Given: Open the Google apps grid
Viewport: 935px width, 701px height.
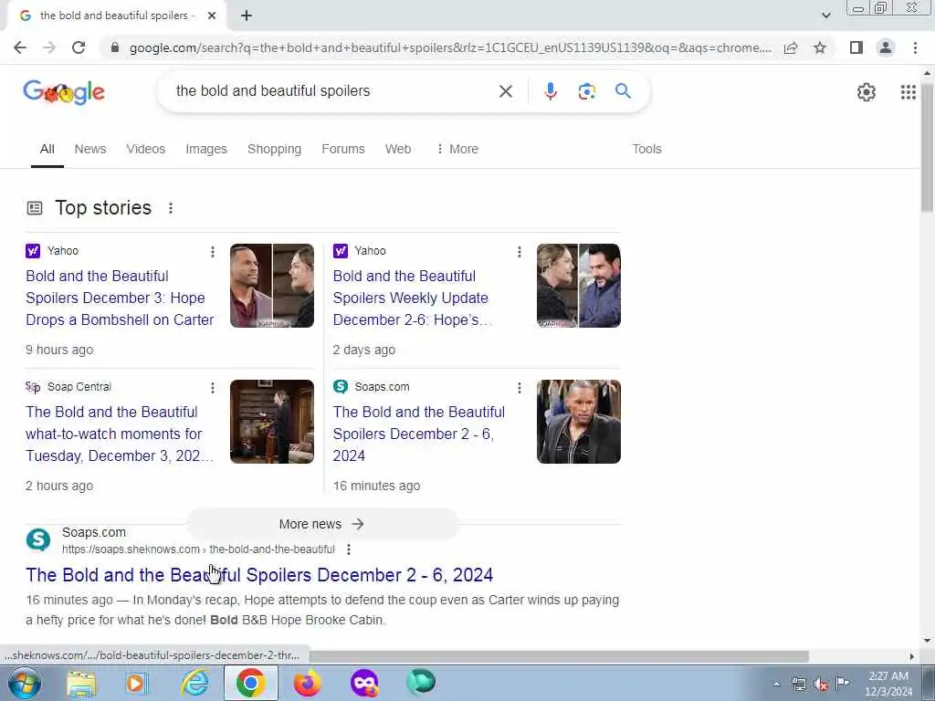Looking at the screenshot, I should [909, 92].
